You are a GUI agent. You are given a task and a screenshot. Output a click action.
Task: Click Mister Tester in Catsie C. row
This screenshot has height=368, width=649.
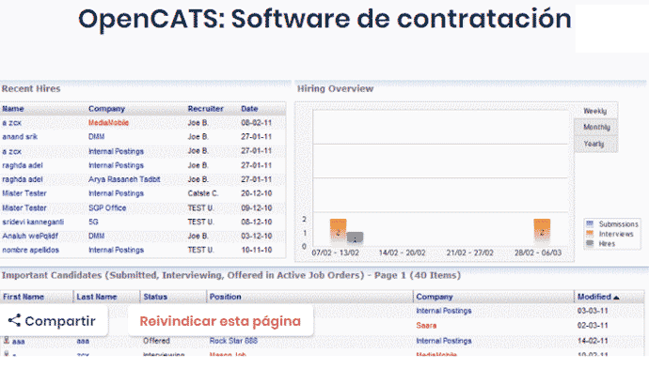coord(24,193)
